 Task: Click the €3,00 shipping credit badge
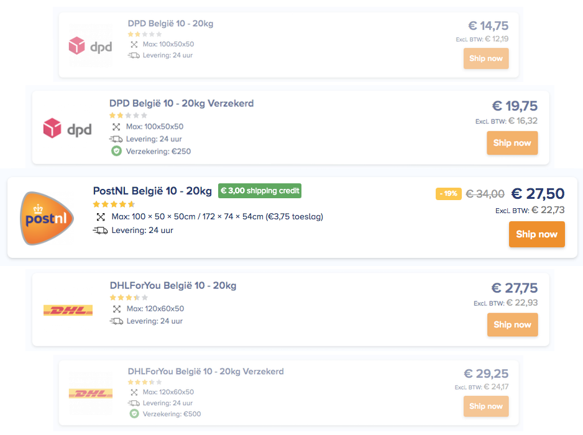pos(259,191)
